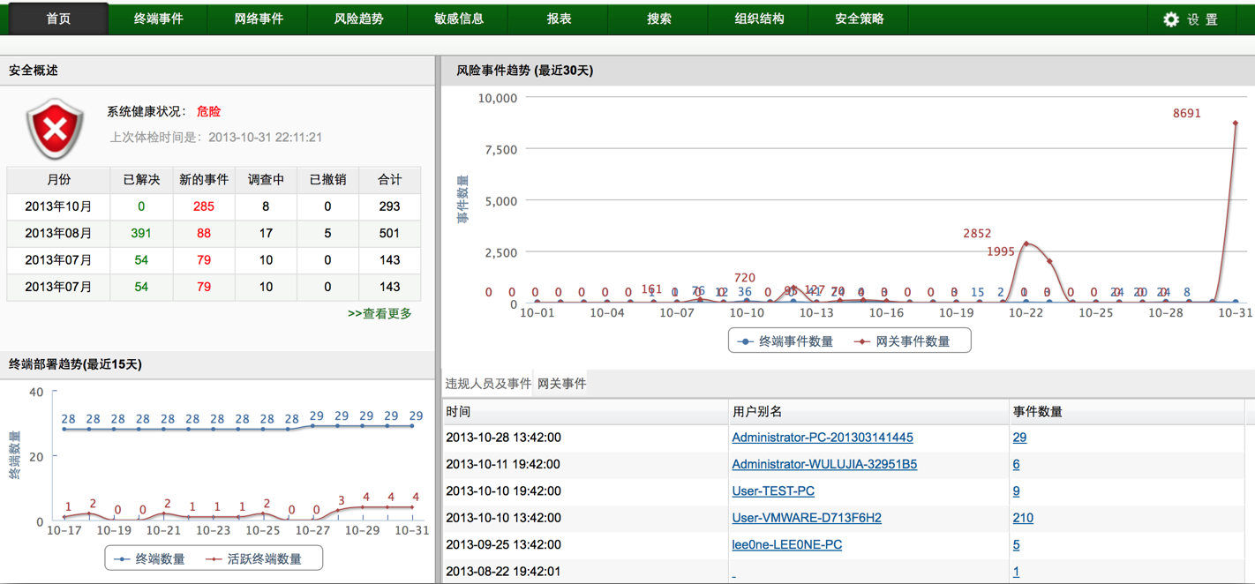
Task: Select the 违规人员及事件 tab
Action: [488, 384]
